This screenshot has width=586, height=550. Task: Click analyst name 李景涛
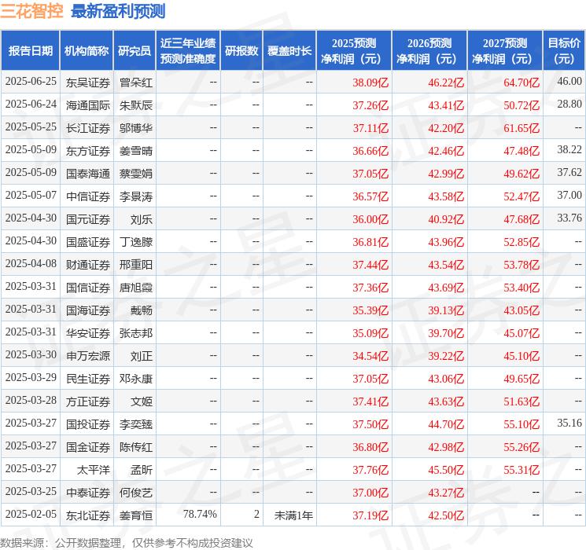(x=136, y=196)
